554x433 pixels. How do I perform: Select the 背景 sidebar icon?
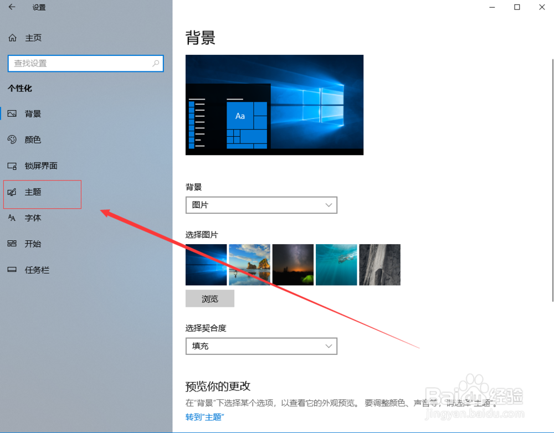tap(13, 114)
